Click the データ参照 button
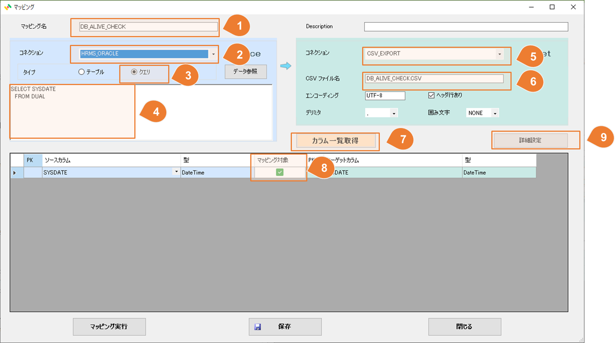Image resolution: width=615 pixels, height=343 pixels. (246, 72)
